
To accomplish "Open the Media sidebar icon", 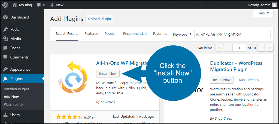I will click(x=5, y=39).
